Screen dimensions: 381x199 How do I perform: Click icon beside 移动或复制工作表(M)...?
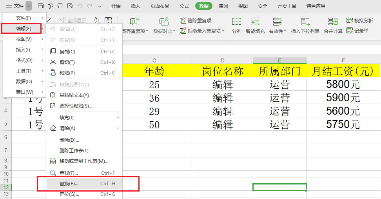(53, 161)
